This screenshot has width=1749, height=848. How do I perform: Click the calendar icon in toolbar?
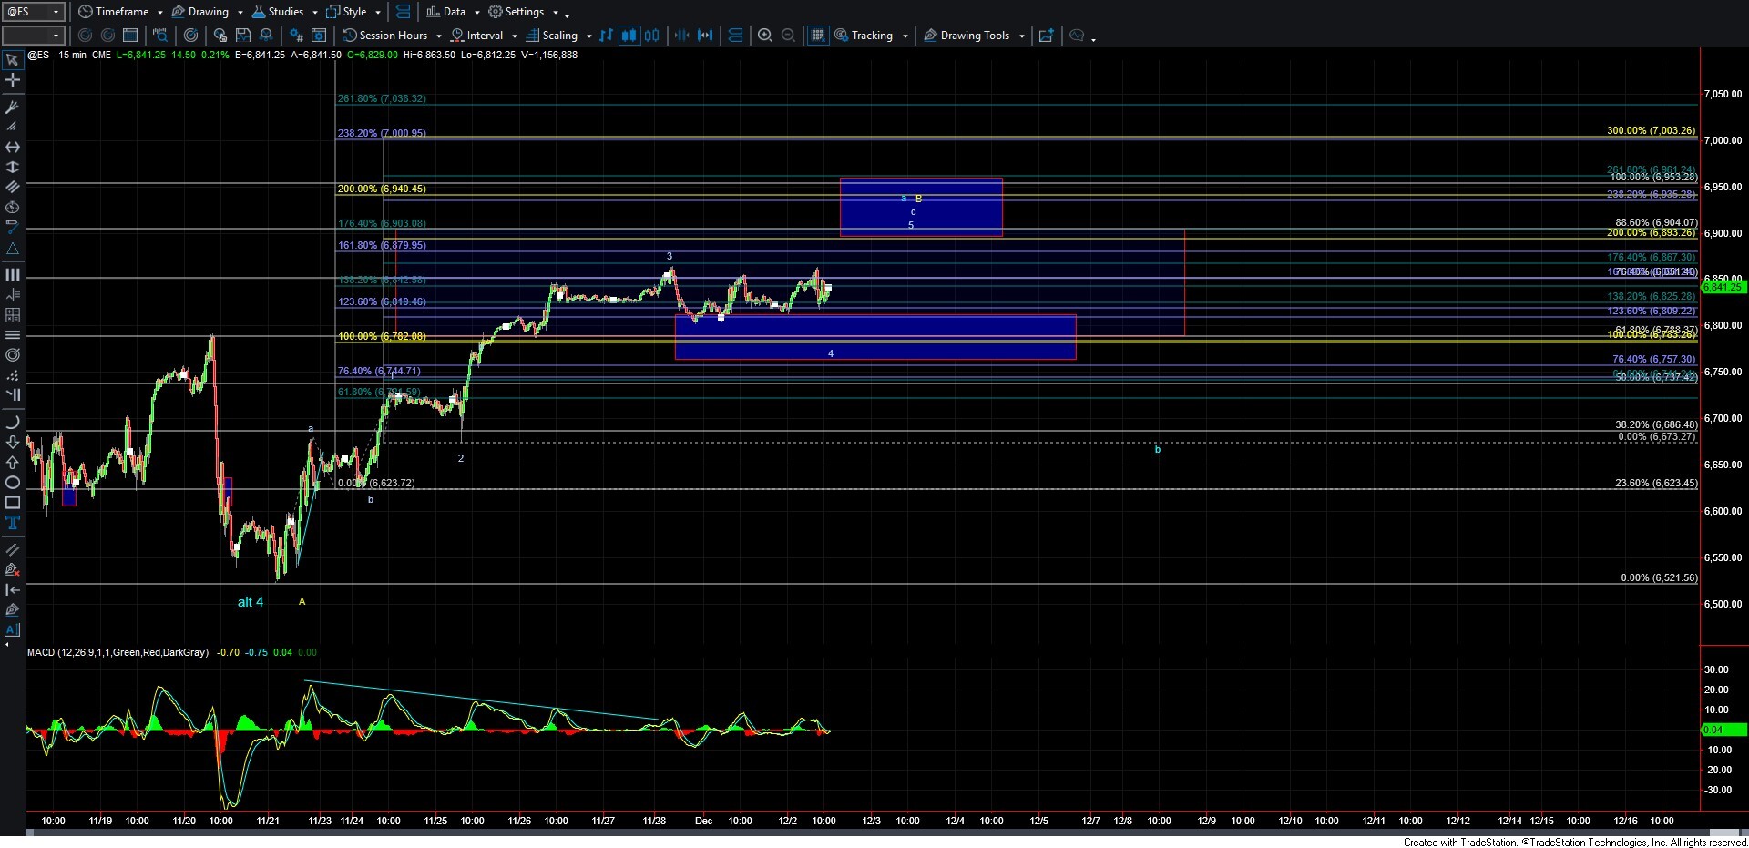[x=130, y=36]
